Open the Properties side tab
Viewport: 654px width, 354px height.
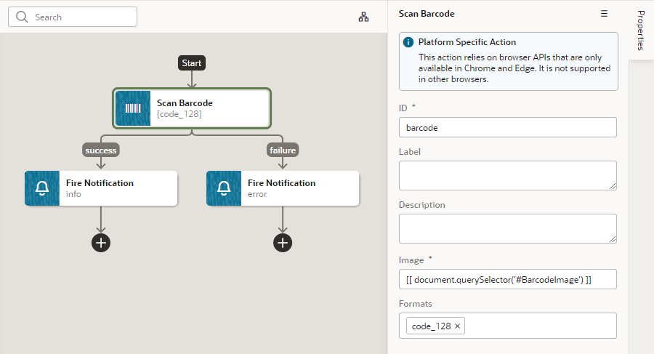[640, 30]
